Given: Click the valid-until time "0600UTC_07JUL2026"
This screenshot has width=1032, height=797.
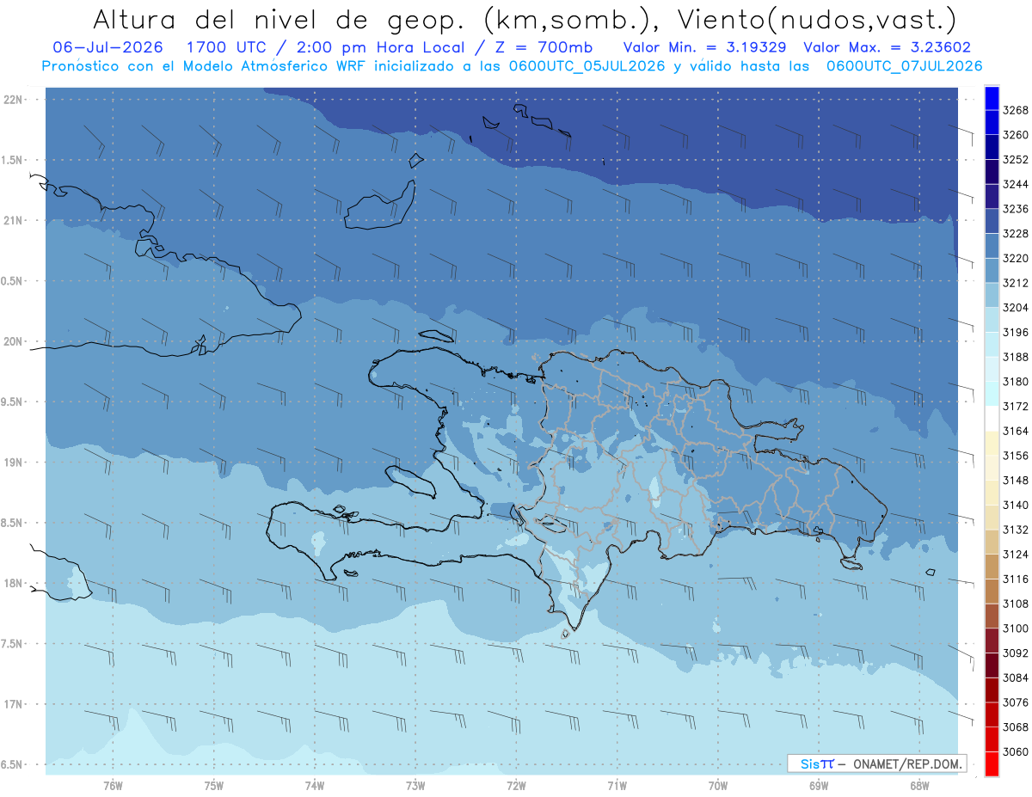Looking at the screenshot, I should (x=904, y=66).
